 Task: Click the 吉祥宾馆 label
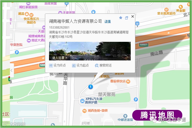(51, 4)
